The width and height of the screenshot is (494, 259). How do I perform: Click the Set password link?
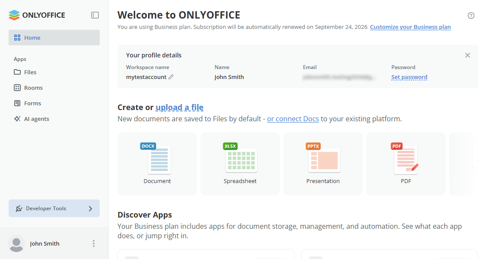[x=409, y=77]
